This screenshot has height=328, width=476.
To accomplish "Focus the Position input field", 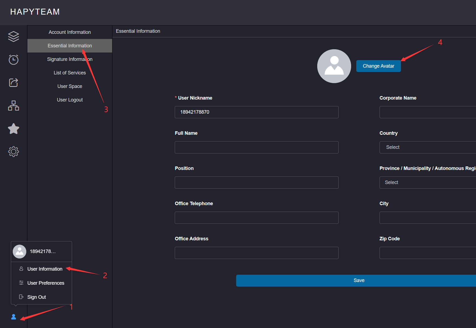I will pyautogui.click(x=257, y=182).
